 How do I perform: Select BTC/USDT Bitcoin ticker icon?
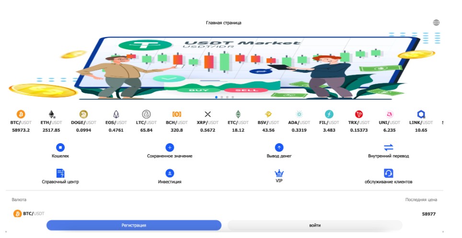tap(21, 114)
